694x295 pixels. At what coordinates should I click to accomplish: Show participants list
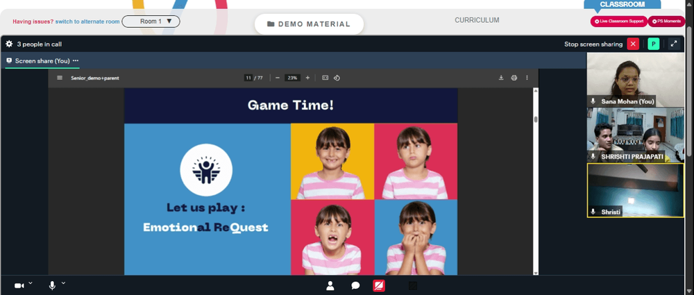pos(330,286)
